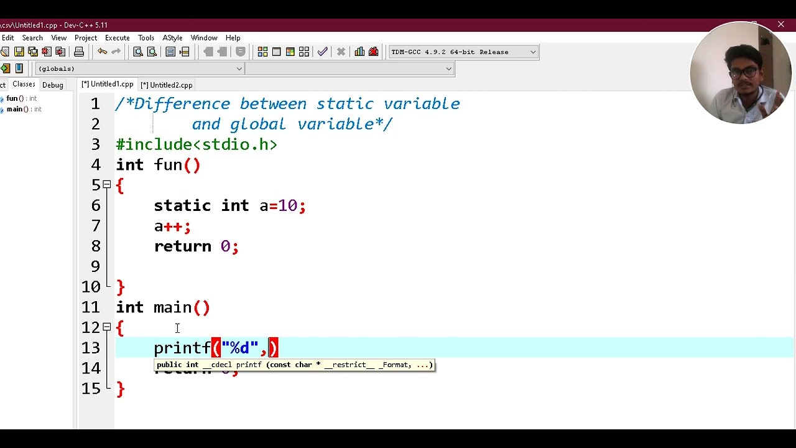
Task: Click the Syntax Check checkmark icon
Action: 322,52
